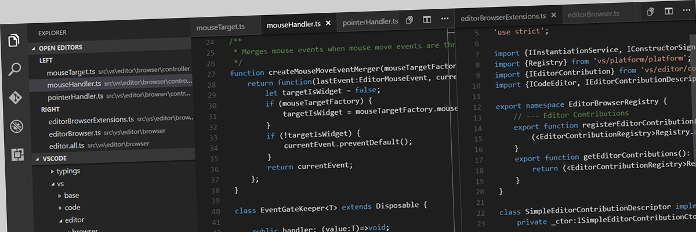Click the EXPLORER panel title
The width and height of the screenshot is (696, 232).
tap(52, 33)
